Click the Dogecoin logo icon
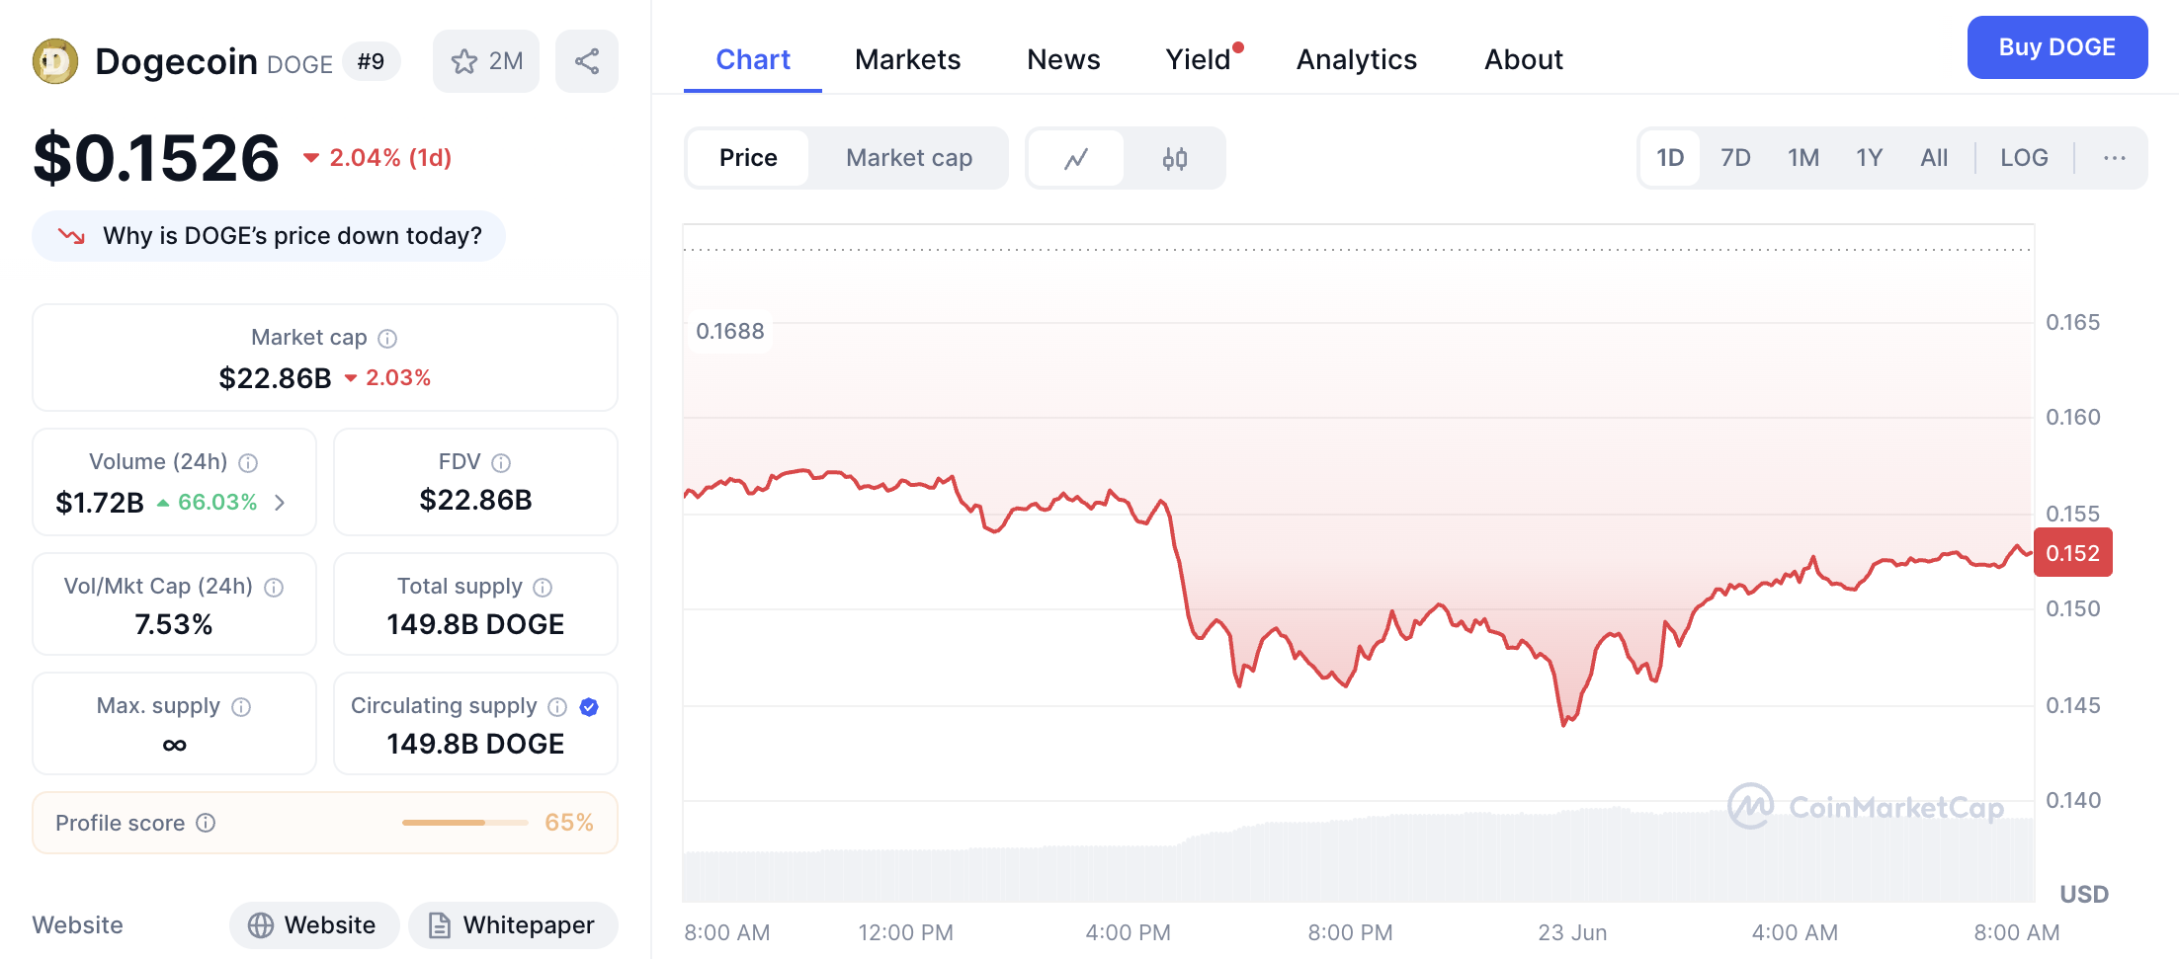 coord(55,61)
